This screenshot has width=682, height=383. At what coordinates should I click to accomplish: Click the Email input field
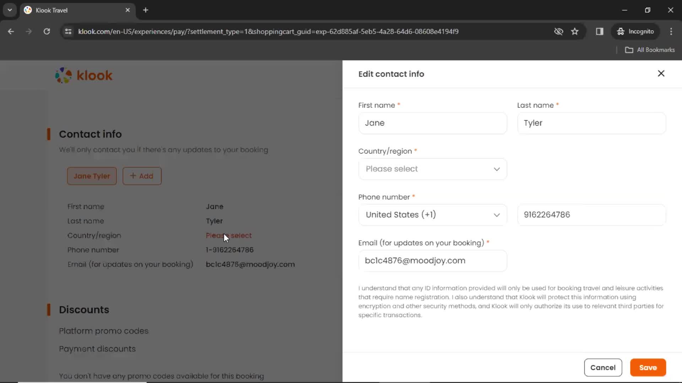pos(433,261)
